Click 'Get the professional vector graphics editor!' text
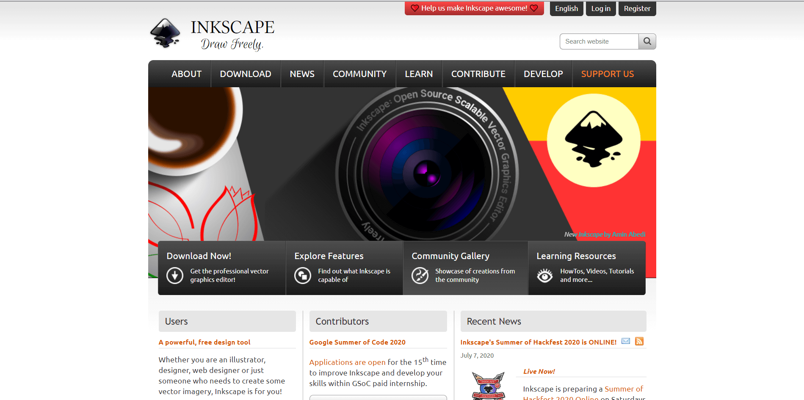The width and height of the screenshot is (804, 400). click(x=229, y=276)
